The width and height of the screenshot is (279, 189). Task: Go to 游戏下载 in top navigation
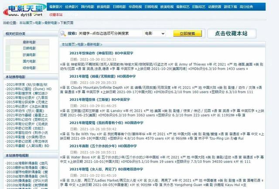coord(231,7)
